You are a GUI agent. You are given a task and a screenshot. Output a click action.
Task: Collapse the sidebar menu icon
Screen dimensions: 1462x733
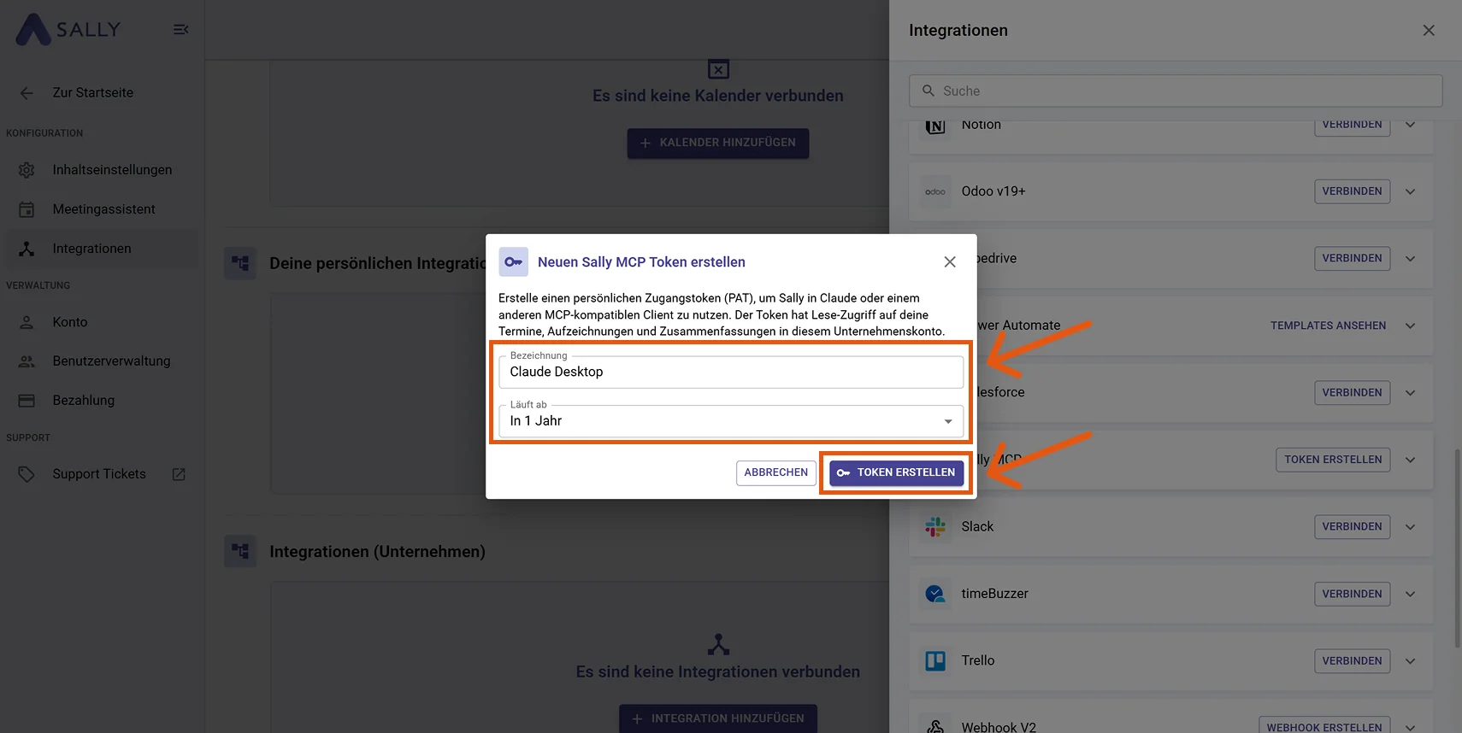(180, 30)
